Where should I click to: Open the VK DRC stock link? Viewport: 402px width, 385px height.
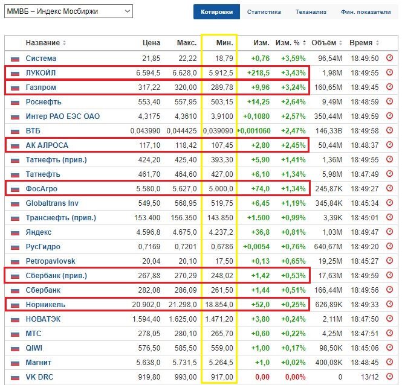(39, 377)
